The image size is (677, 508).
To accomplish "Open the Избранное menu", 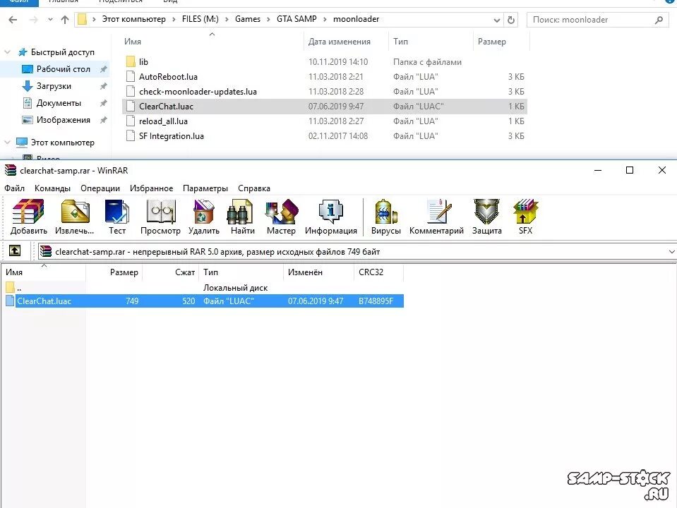I will click(x=151, y=188).
